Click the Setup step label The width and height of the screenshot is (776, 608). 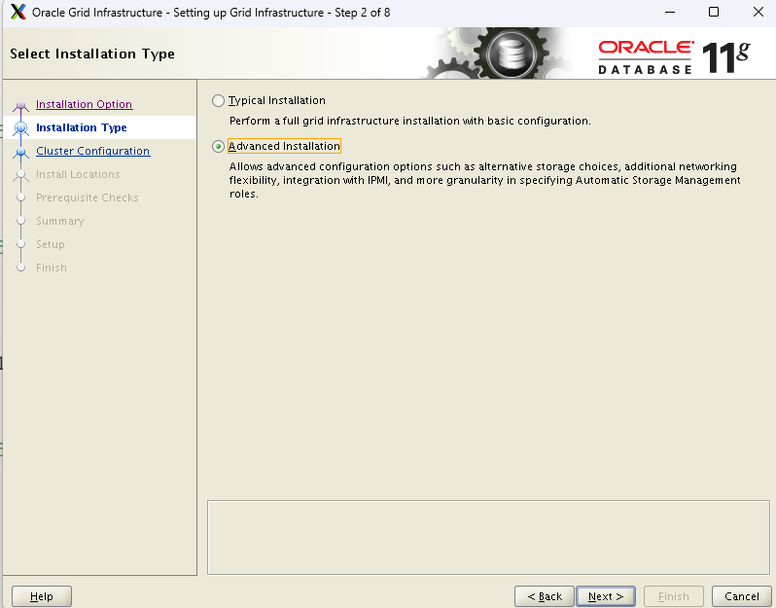(x=50, y=244)
